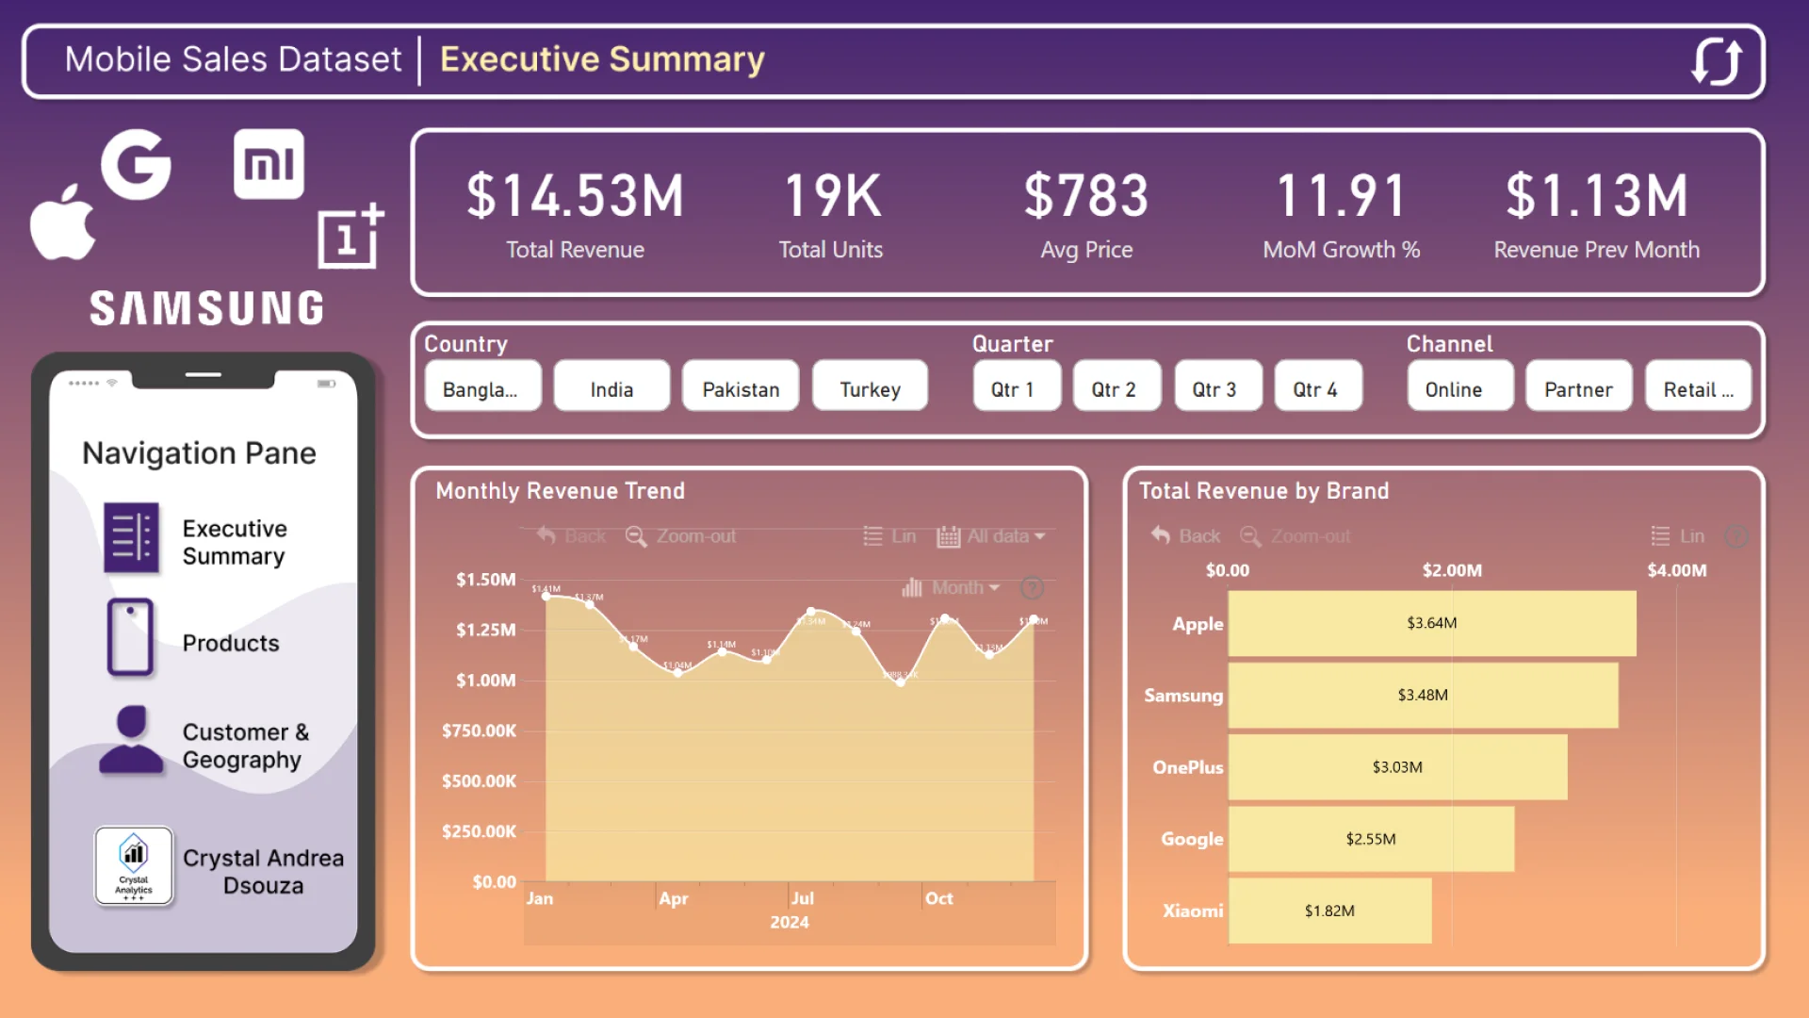Click the Jan label on the x-axis
The height and width of the screenshot is (1018, 1809).
click(539, 898)
